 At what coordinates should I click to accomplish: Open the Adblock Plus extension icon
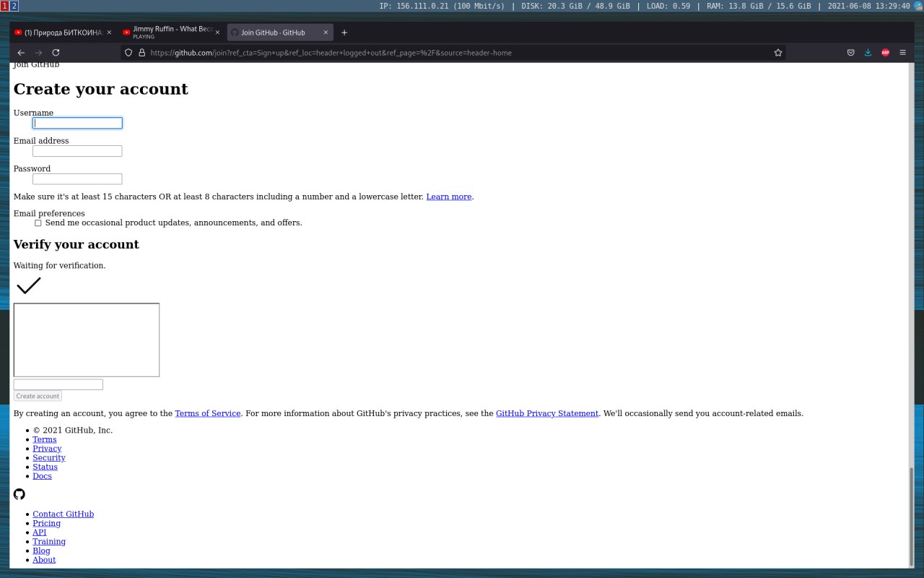885,53
